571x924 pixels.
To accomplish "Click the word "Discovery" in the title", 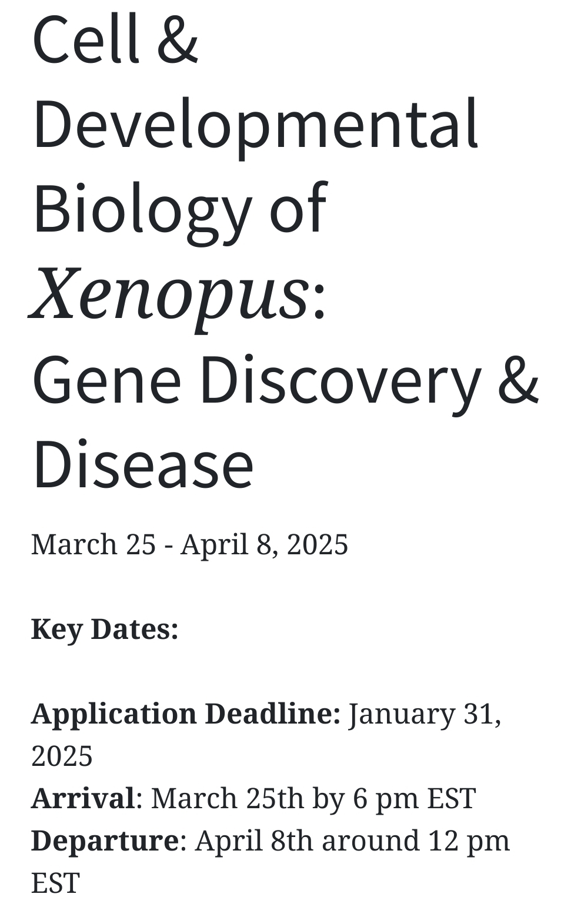I will coord(340,380).
